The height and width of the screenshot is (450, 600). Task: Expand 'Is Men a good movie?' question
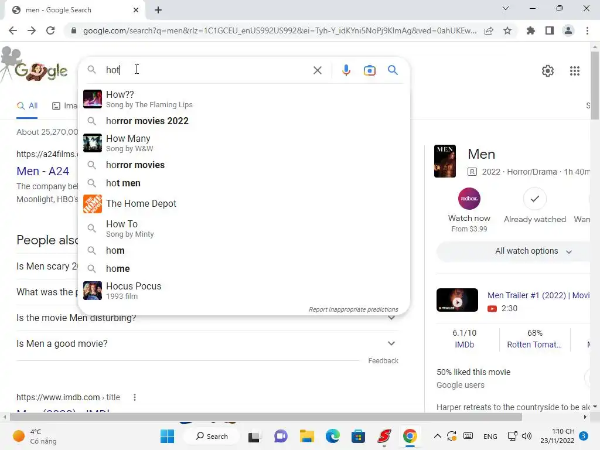point(207,343)
